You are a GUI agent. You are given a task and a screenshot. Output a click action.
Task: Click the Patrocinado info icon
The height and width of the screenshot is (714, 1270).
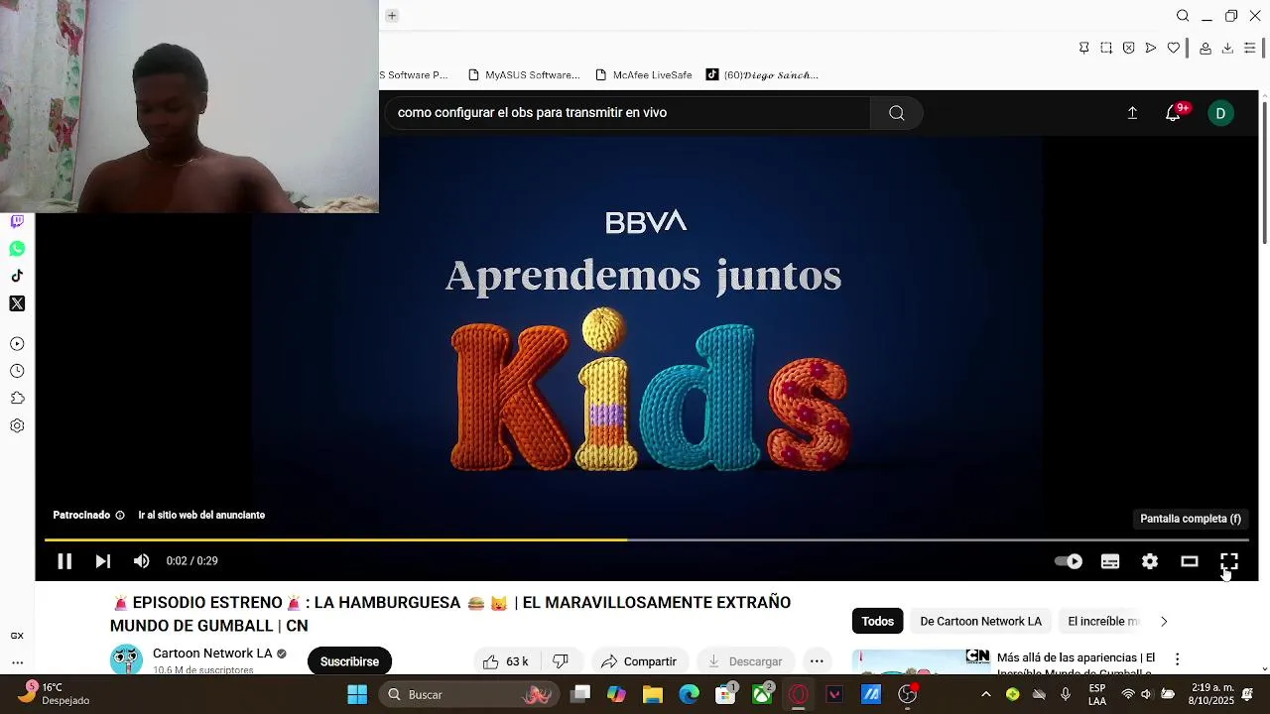point(120,516)
